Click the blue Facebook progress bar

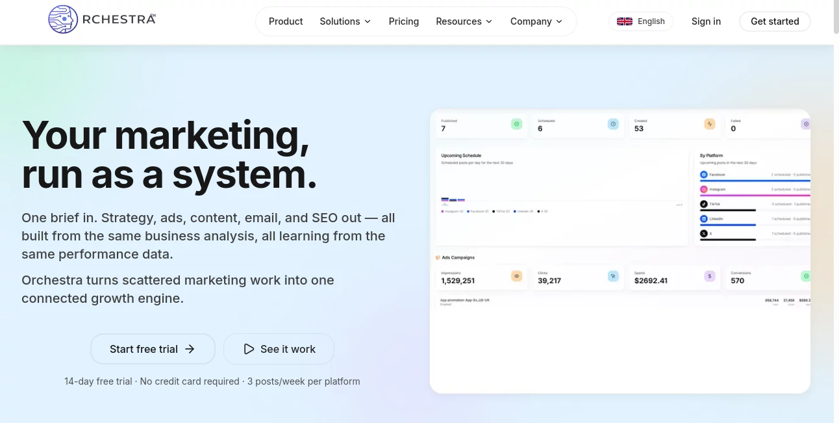[755, 181]
